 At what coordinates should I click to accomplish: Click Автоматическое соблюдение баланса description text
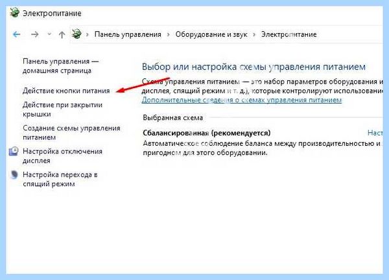tap(262, 148)
